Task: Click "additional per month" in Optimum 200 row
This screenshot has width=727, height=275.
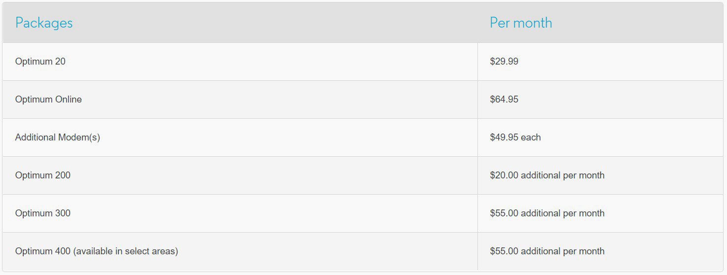Action: point(563,175)
